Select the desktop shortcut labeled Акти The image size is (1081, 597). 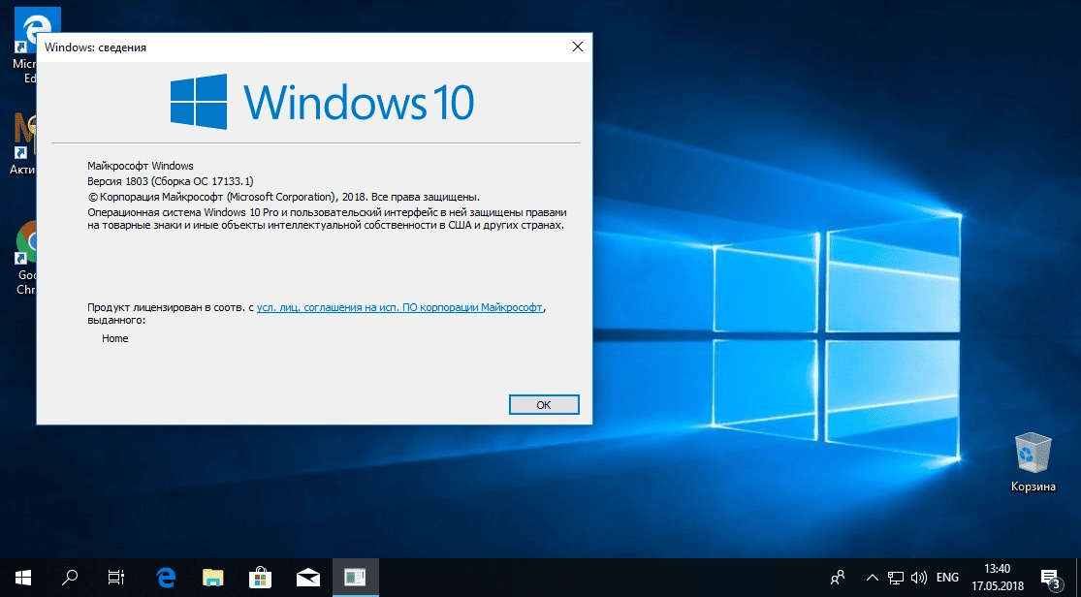click(22, 143)
